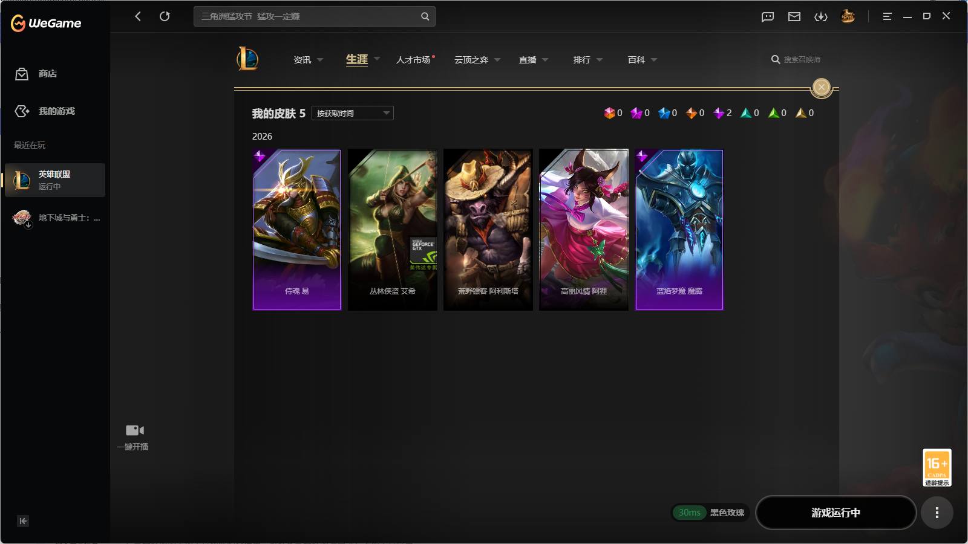
Task: Select 地下城与勇士 in the recently played list
Action: pos(55,218)
